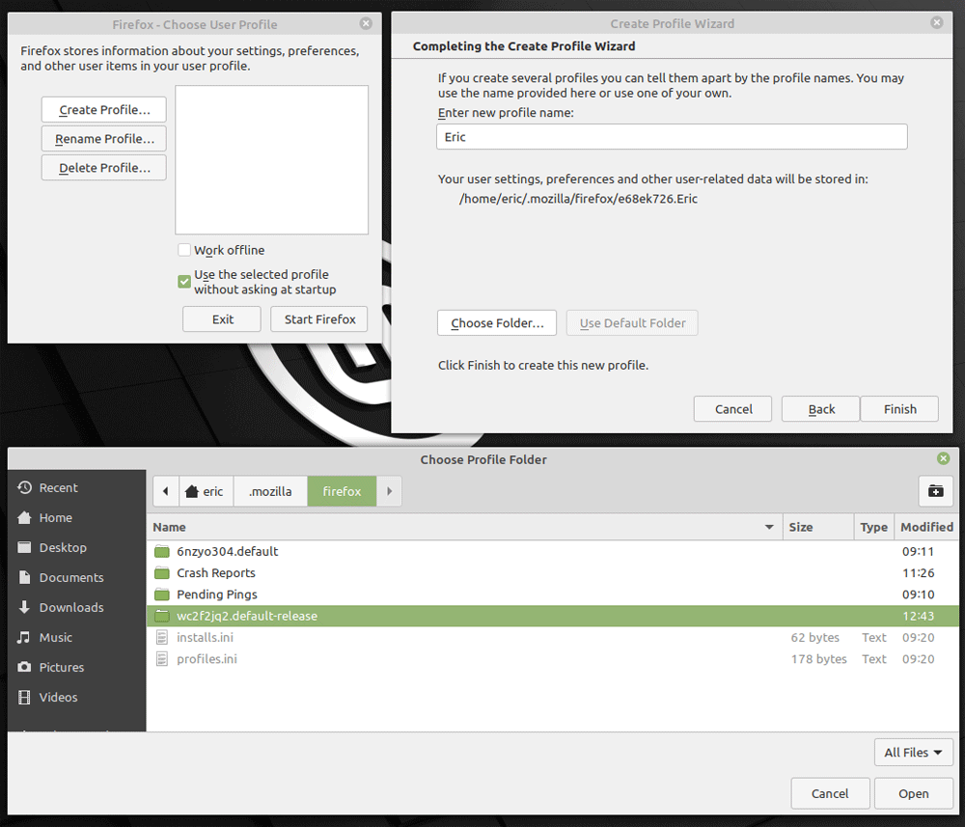This screenshot has height=827, width=965.
Task: Close the Choose User Profile window
Action: coord(366,23)
